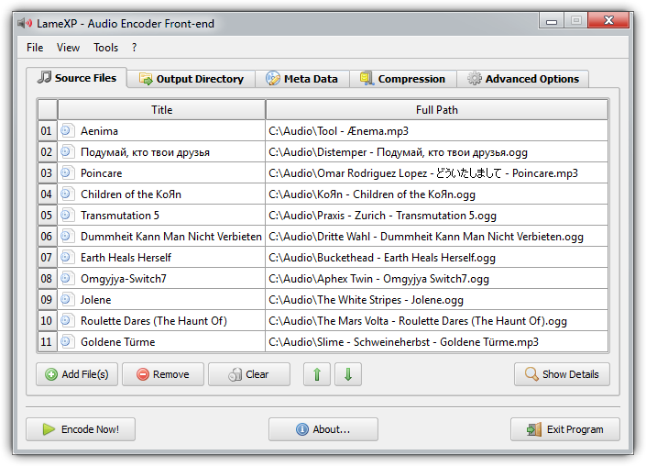Select the title text 'Jolene'
Screen dimensions: 646x466
tap(95, 300)
